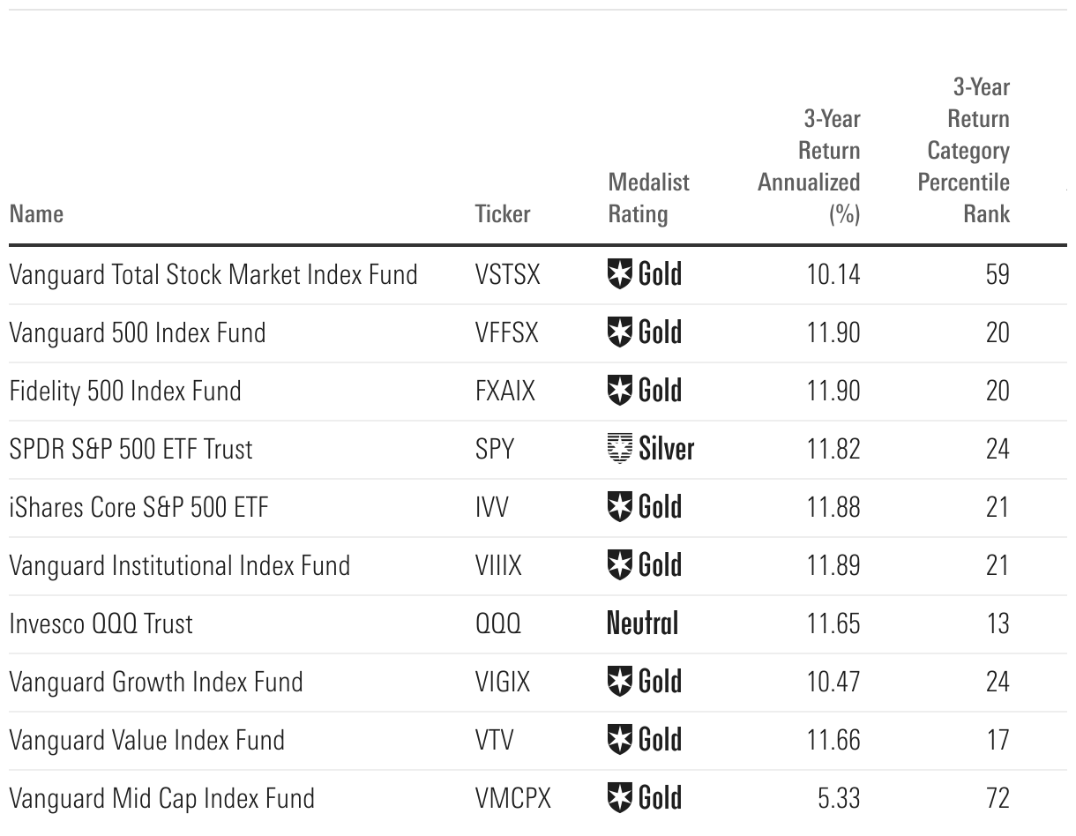This screenshot has height=836, width=1076.
Task: Click the Neutral rating for QQQ
Action: pos(642,623)
